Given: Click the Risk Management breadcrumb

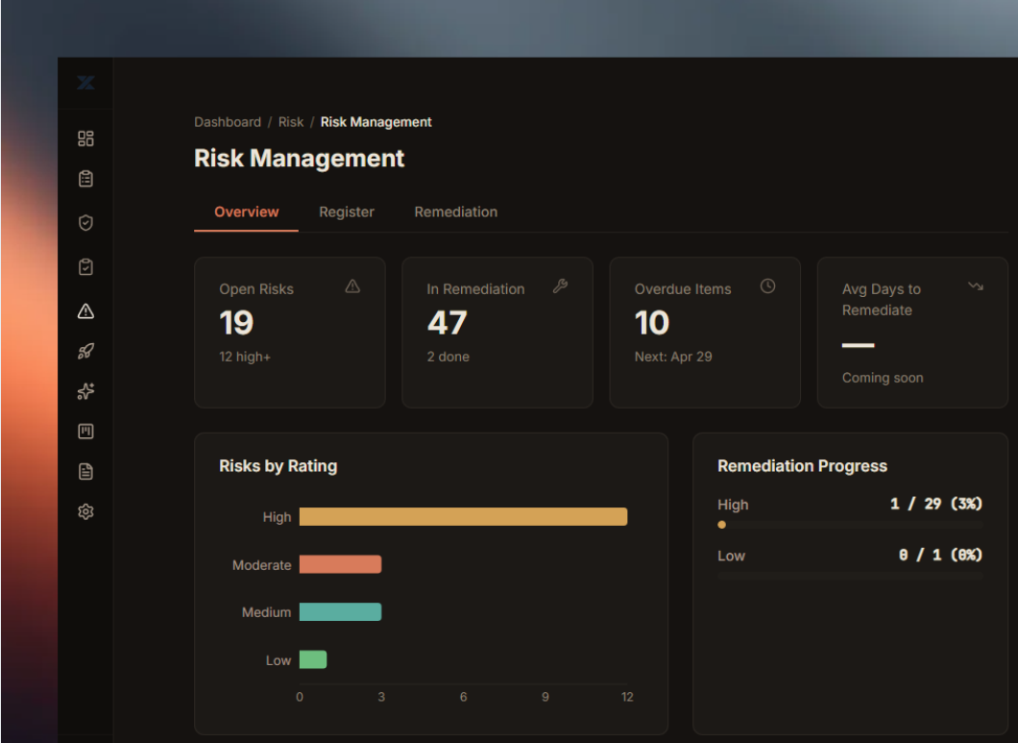Looking at the screenshot, I should (376, 122).
